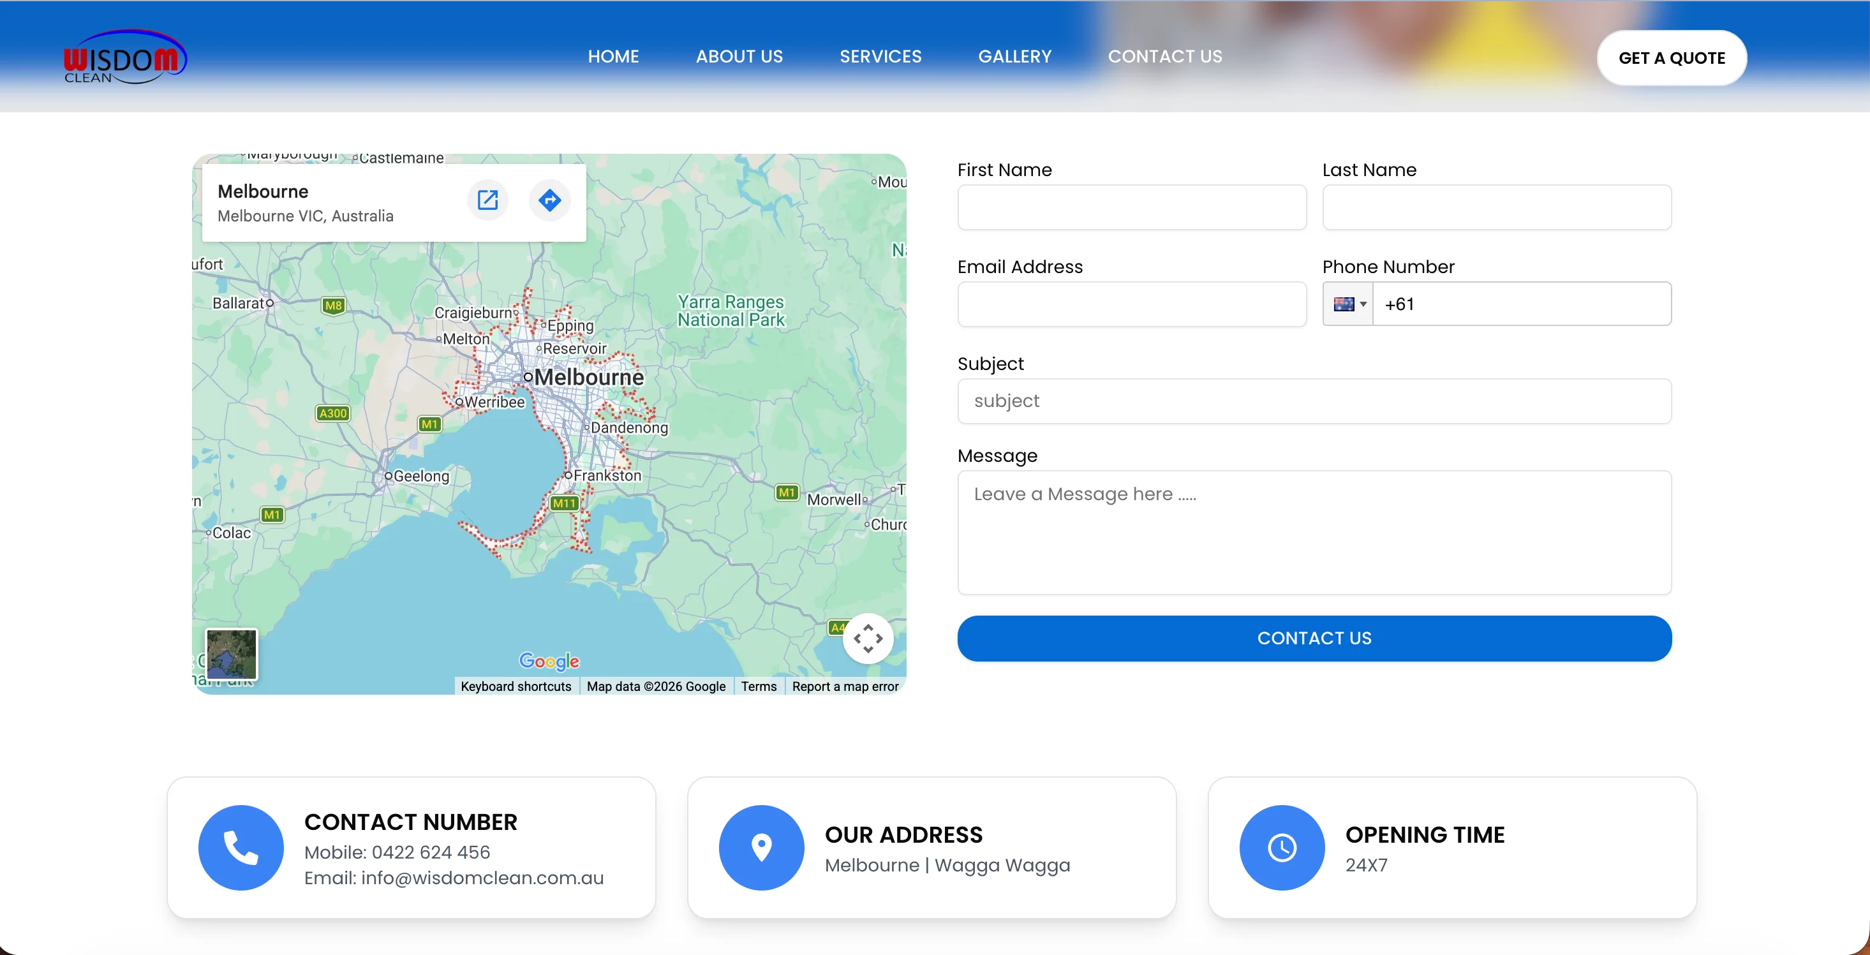
Task: Open the Gallery menu item
Action: [1014, 57]
